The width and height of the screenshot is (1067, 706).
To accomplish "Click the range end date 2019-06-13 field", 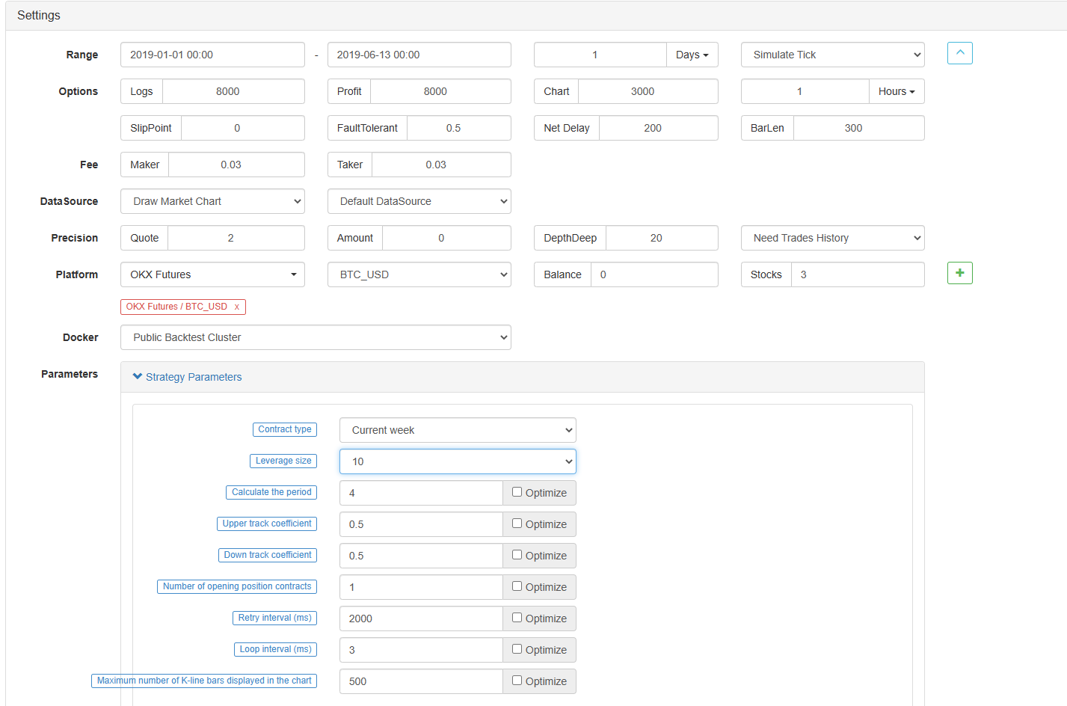I will click(x=419, y=55).
